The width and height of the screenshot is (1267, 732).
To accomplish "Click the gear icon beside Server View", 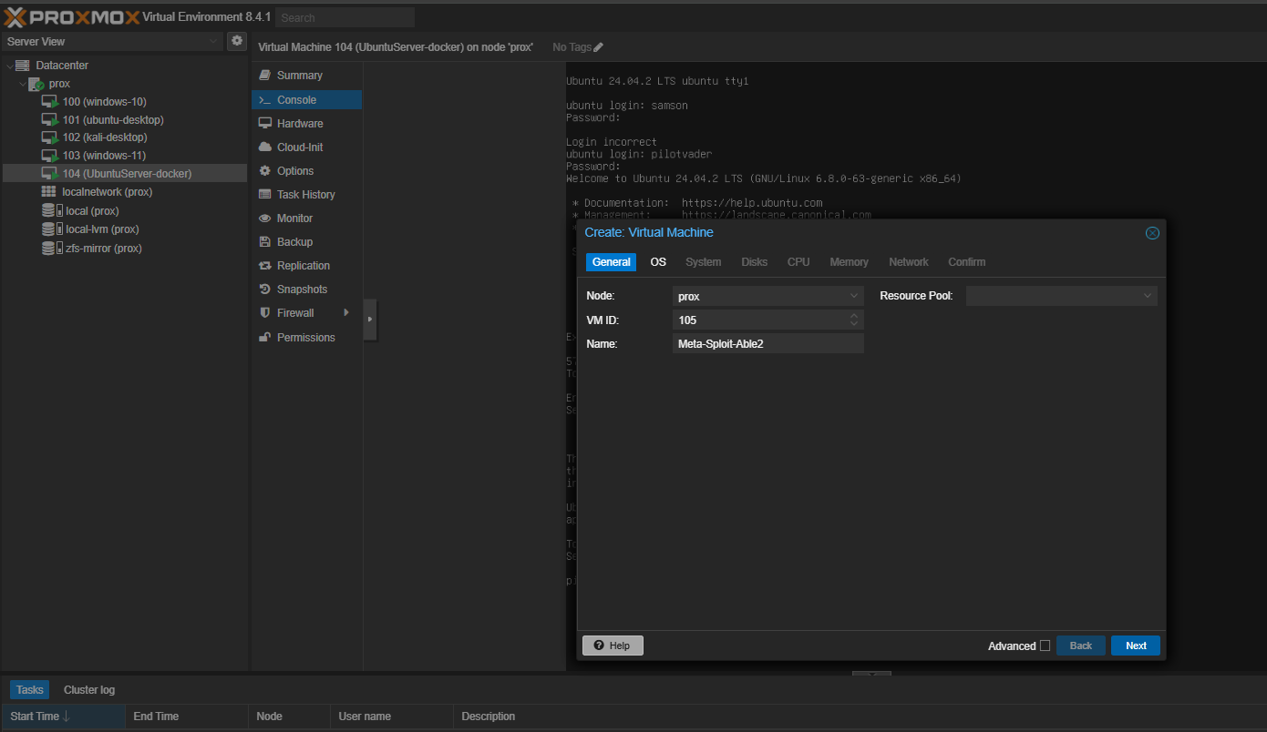I will (236, 41).
